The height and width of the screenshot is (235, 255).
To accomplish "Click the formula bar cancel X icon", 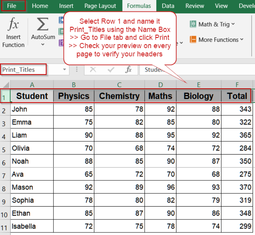I will [93, 69].
